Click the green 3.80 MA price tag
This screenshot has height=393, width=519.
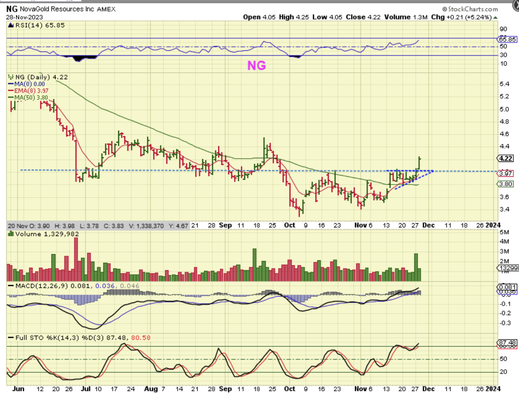coord(505,184)
